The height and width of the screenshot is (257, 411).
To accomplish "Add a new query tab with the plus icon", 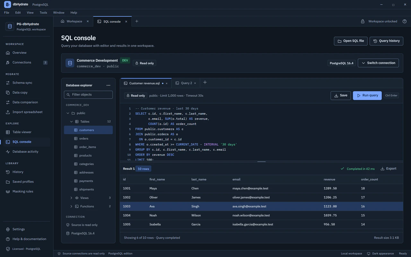I will tap(205, 83).
